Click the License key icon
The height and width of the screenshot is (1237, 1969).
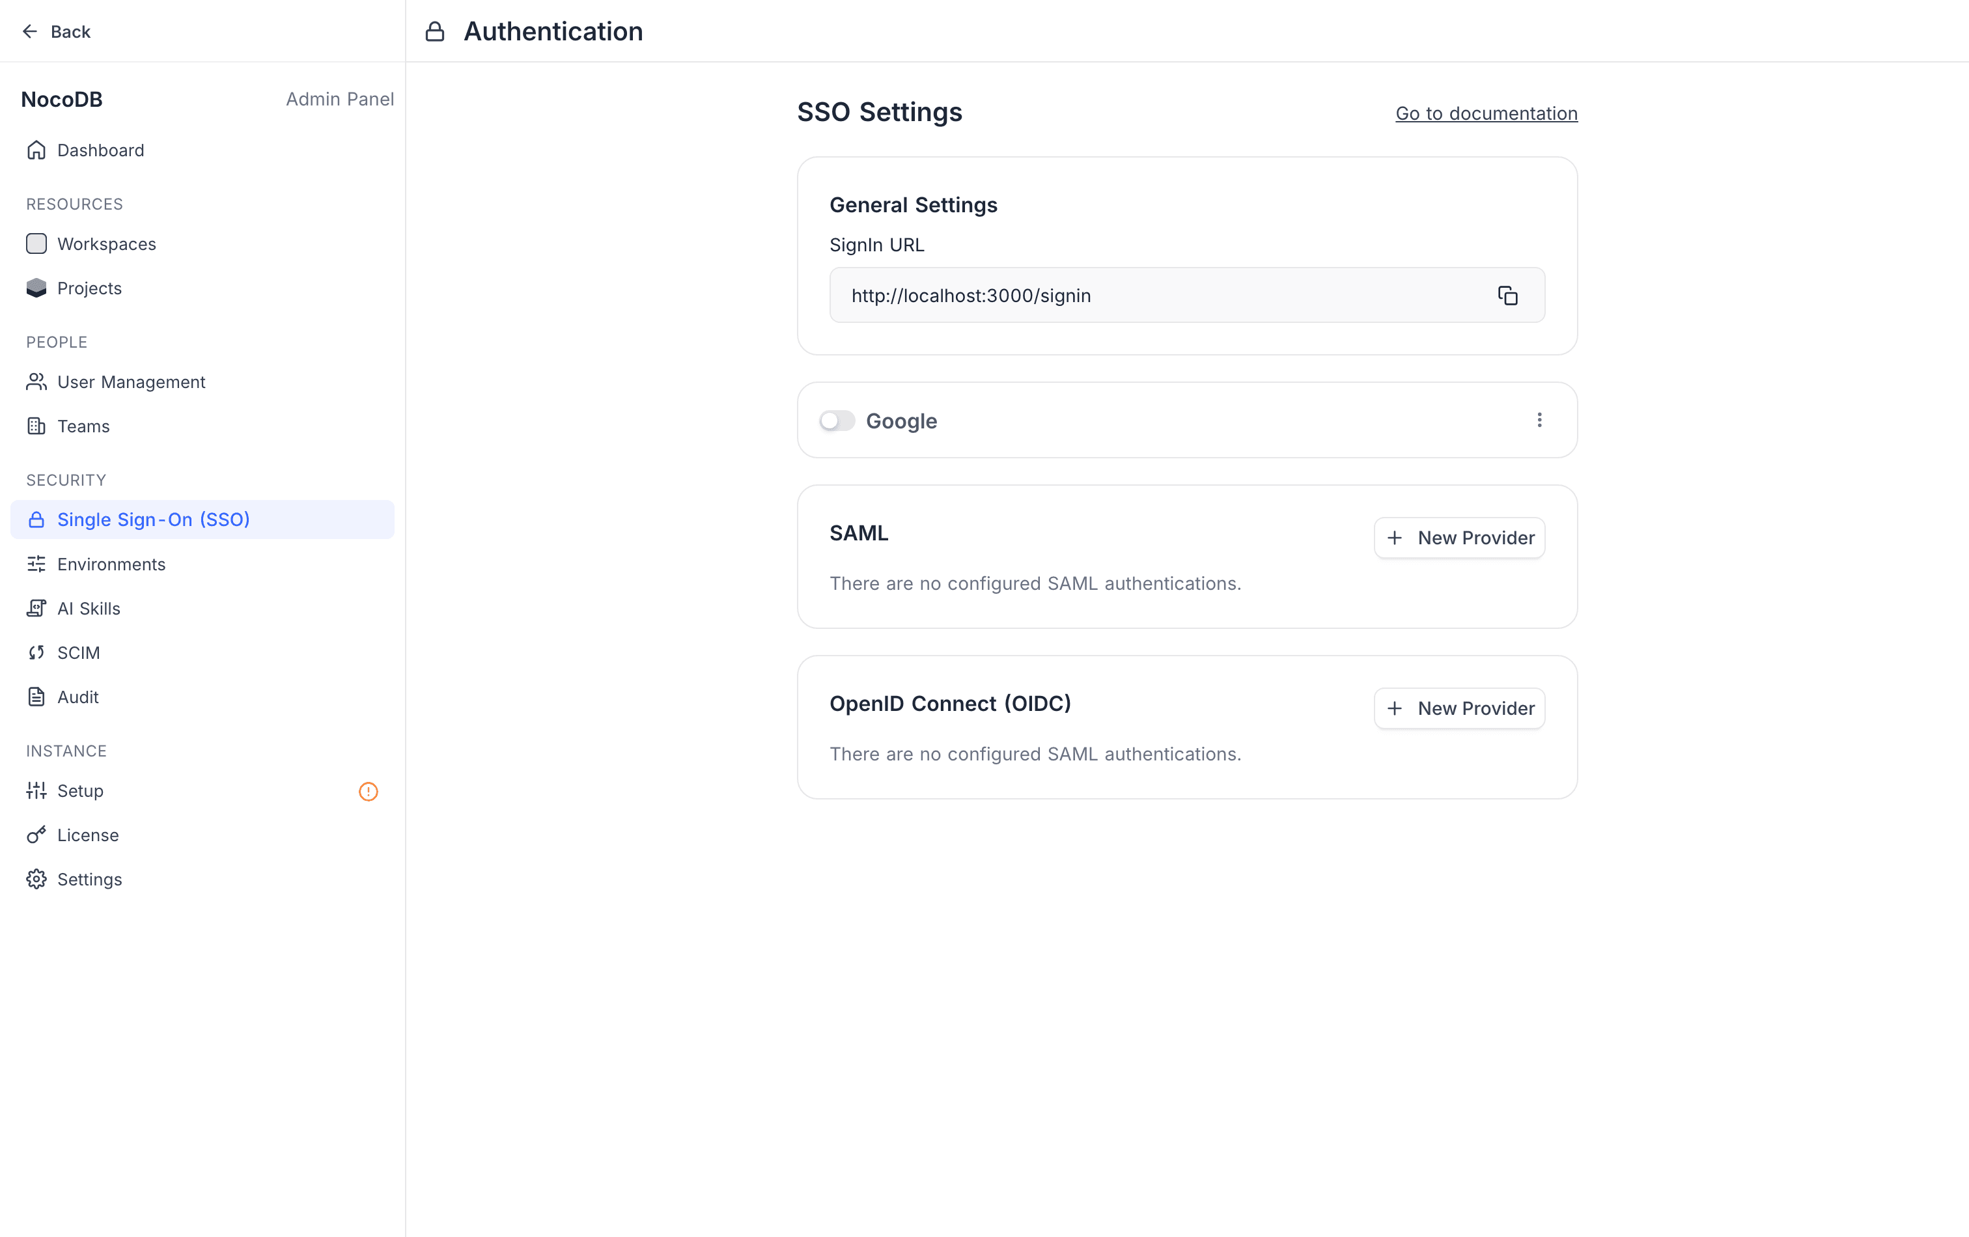pos(36,835)
